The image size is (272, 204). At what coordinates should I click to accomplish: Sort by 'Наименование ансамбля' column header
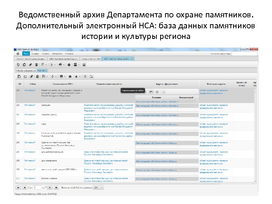(x=109, y=84)
